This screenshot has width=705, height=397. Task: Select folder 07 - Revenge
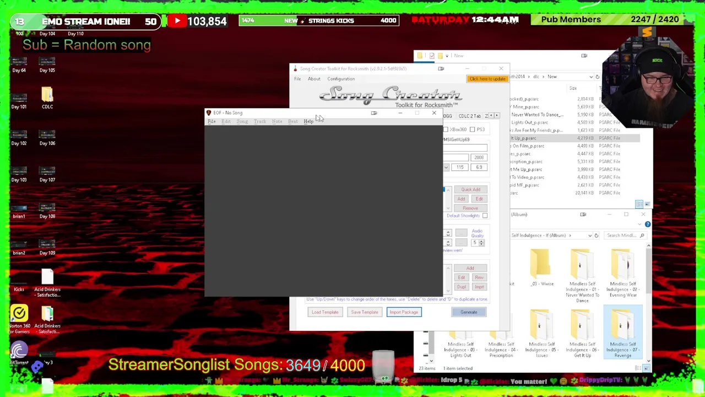pos(623,332)
